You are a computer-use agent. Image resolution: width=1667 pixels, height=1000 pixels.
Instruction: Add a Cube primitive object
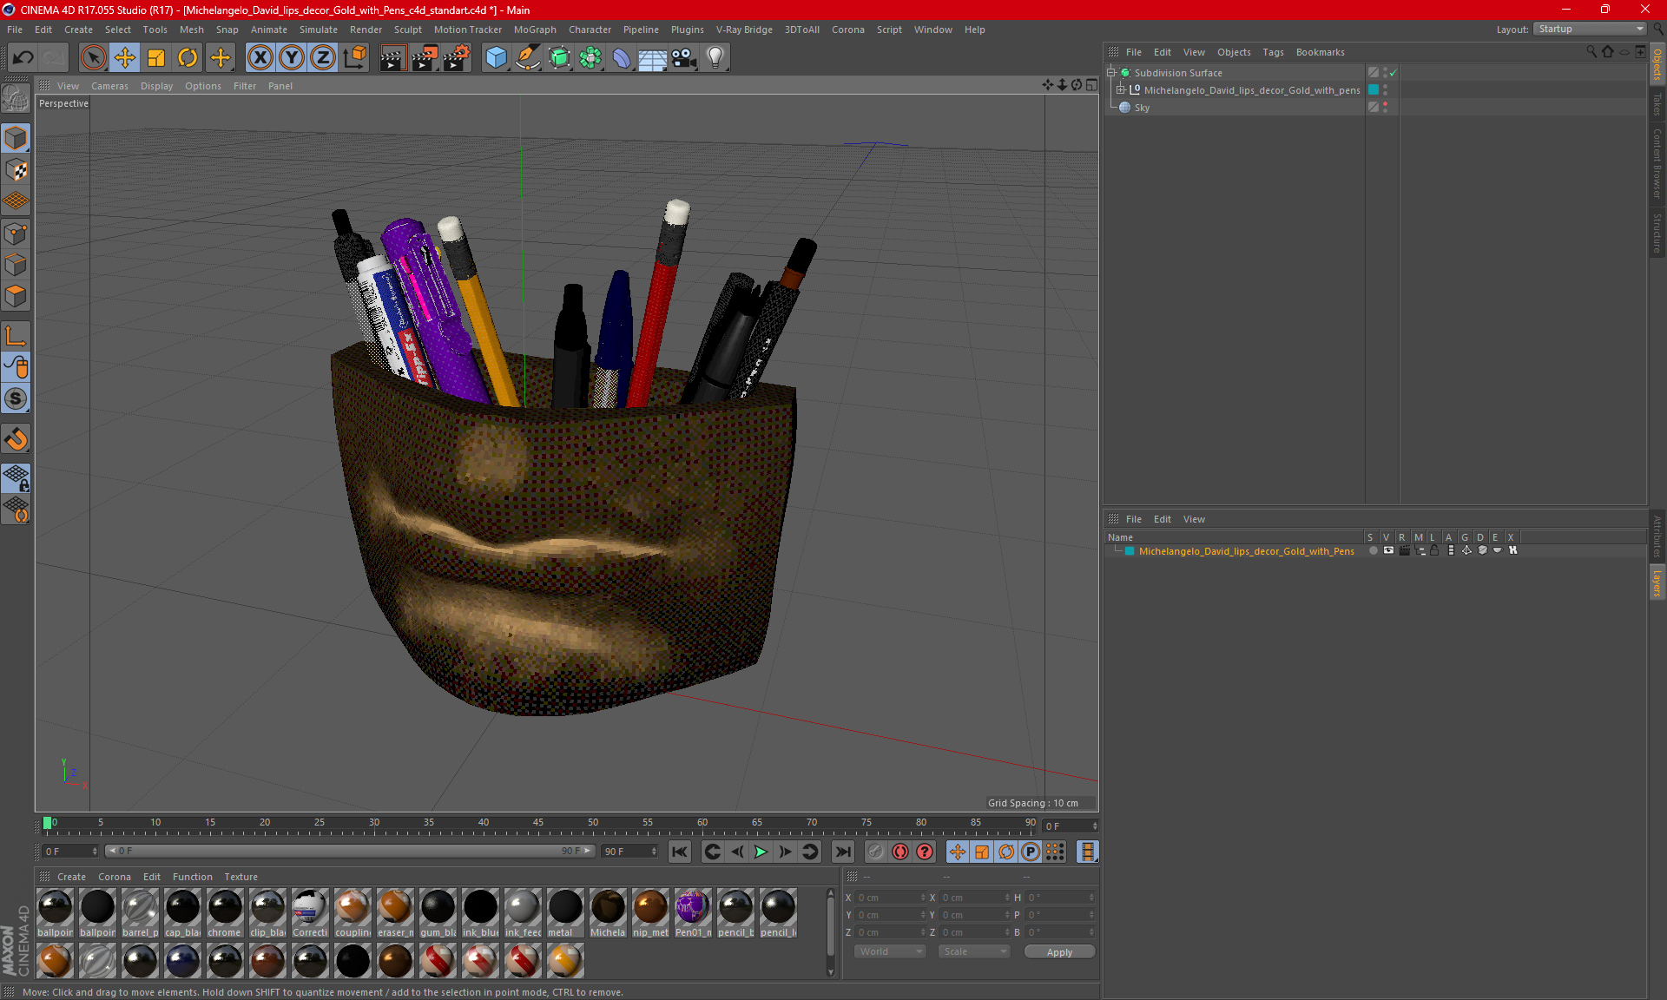496,58
